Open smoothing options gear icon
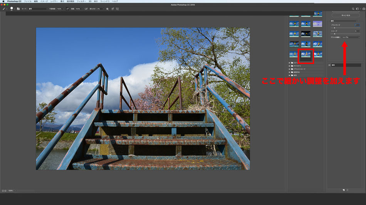Screen dimensions: 366x205 coord(107,9)
